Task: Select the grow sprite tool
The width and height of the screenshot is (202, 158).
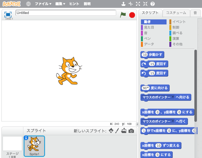Action: coord(138,4)
